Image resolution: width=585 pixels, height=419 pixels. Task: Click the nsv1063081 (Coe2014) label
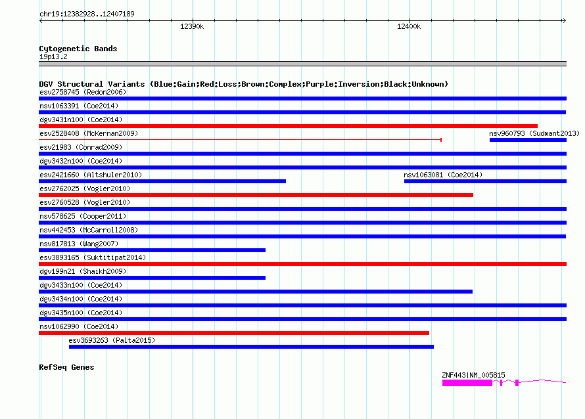click(443, 175)
